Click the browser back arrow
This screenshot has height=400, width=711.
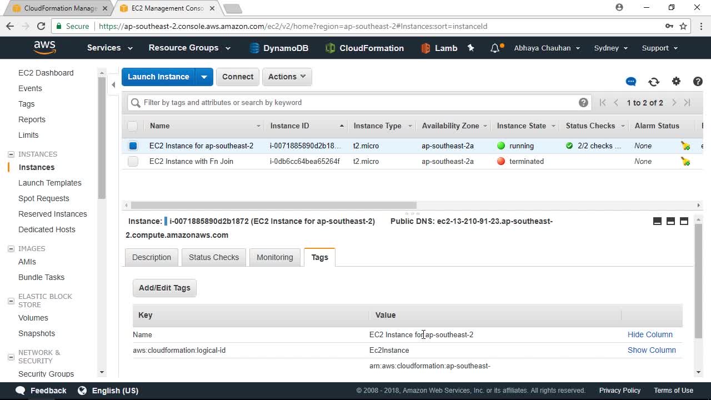[x=10, y=26]
